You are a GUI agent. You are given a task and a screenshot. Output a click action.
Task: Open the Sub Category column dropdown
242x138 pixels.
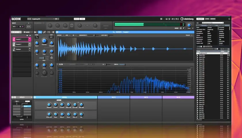(218, 25)
